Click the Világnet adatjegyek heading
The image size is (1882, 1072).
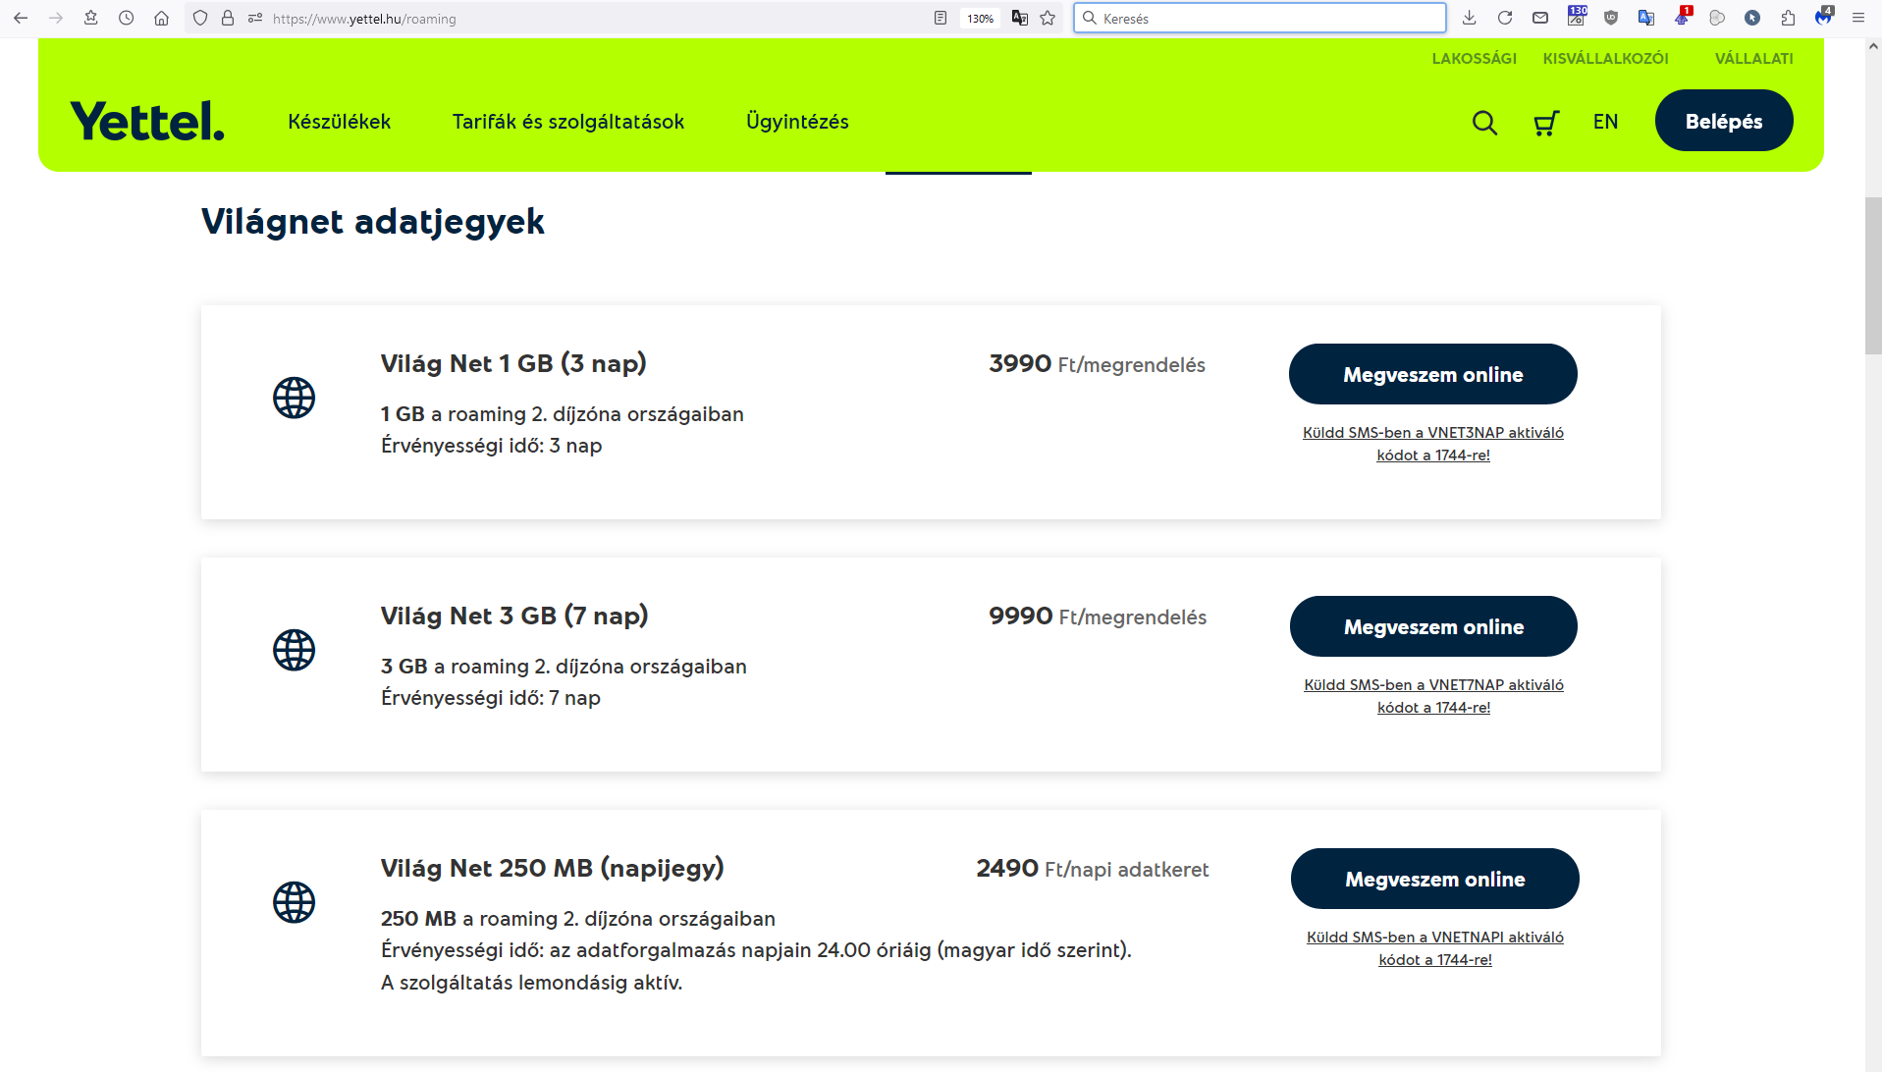click(373, 223)
